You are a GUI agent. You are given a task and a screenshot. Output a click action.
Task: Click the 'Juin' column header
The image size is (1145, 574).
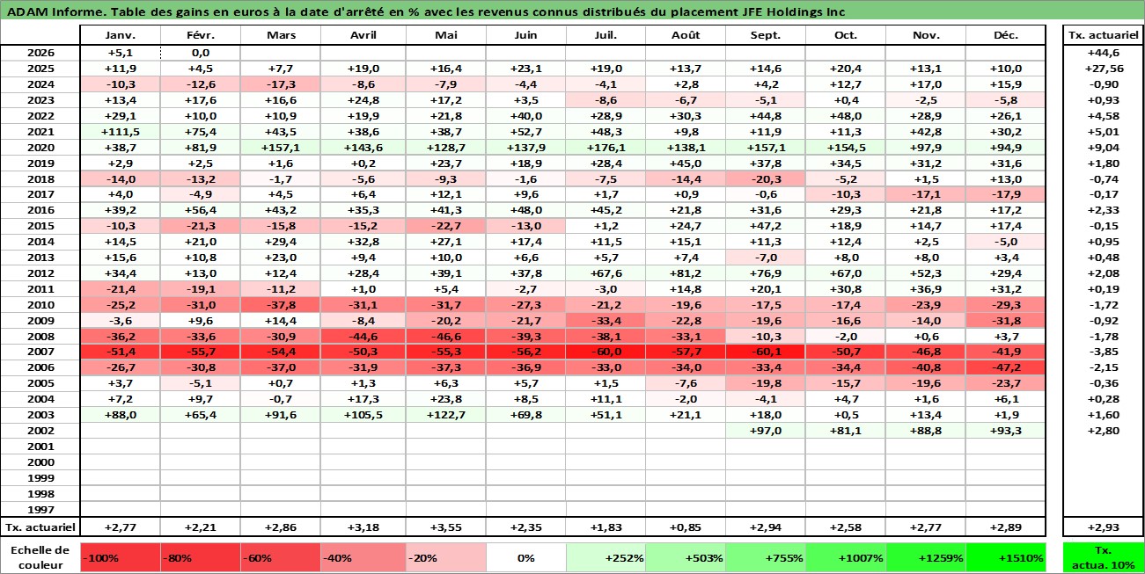(524, 35)
